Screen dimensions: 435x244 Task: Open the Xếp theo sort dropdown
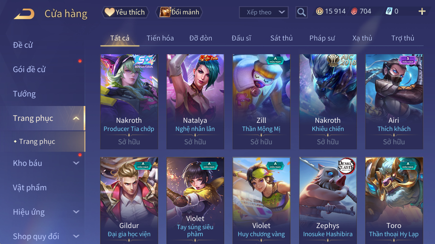(263, 12)
